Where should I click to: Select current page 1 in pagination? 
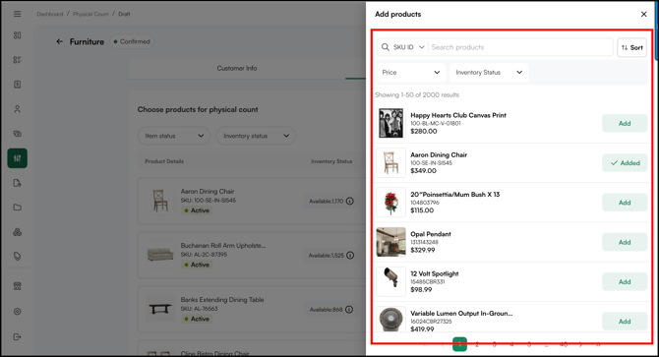459,344
